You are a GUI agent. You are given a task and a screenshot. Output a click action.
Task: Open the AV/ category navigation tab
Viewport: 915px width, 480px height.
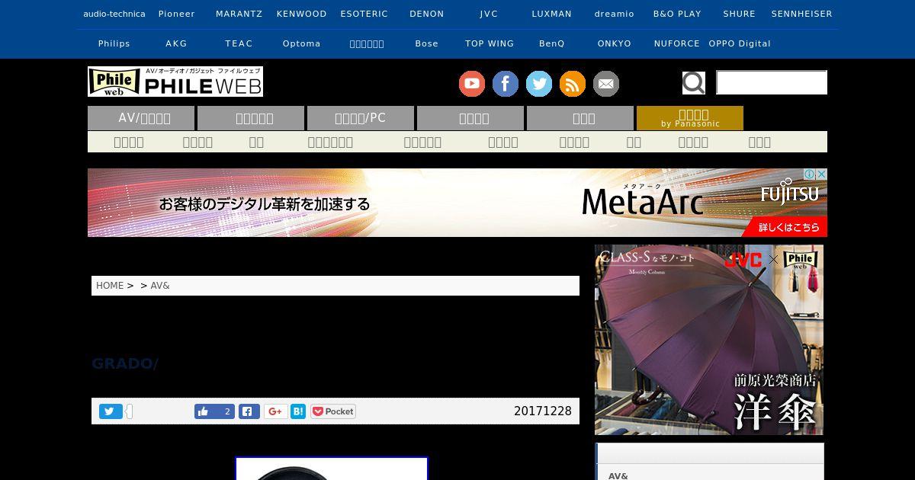coord(141,118)
